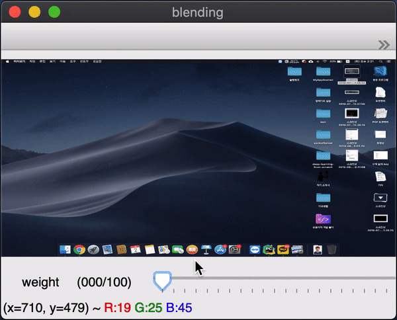Click the PyCharm icon in pictured dock
Image resolution: width=397 pixels, height=320 pixels.
point(269,250)
